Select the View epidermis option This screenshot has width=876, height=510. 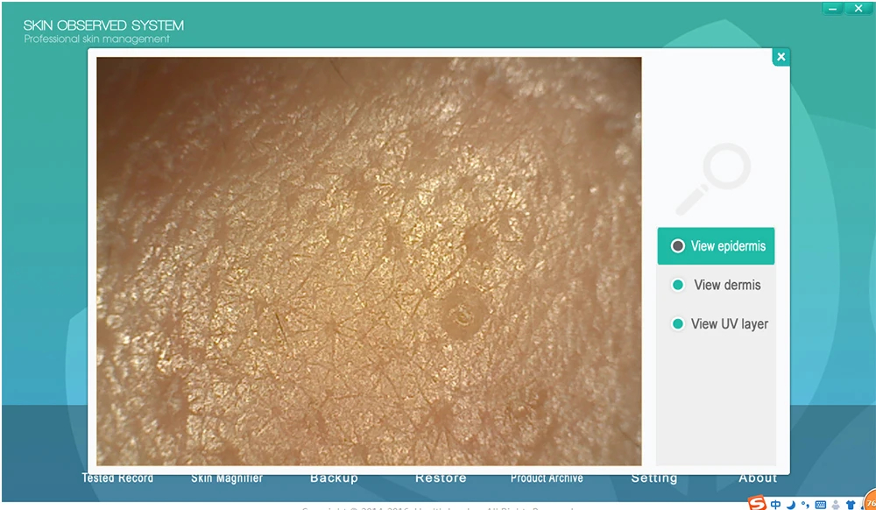click(x=716, y=245)
